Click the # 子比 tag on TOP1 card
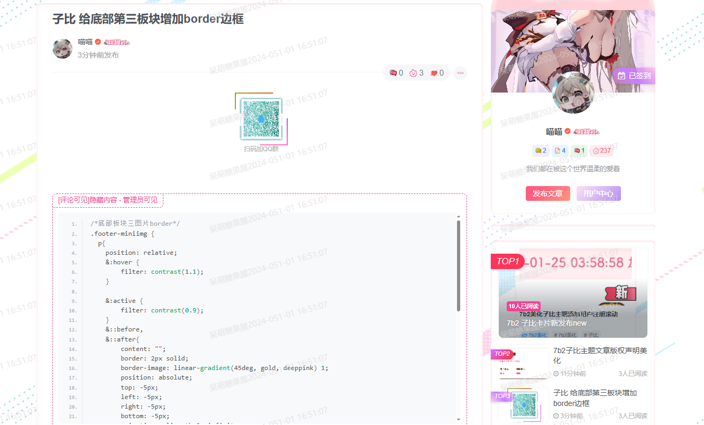Image resolution: width=704 pixels, height=425 pixels. click(591, 335)
